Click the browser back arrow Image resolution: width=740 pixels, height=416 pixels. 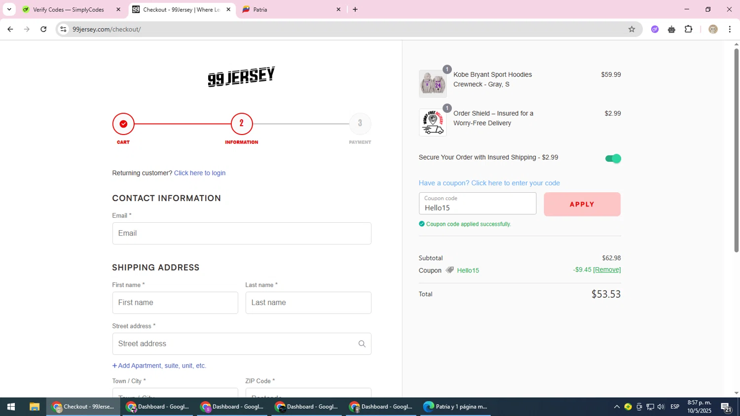pos(10,29)
